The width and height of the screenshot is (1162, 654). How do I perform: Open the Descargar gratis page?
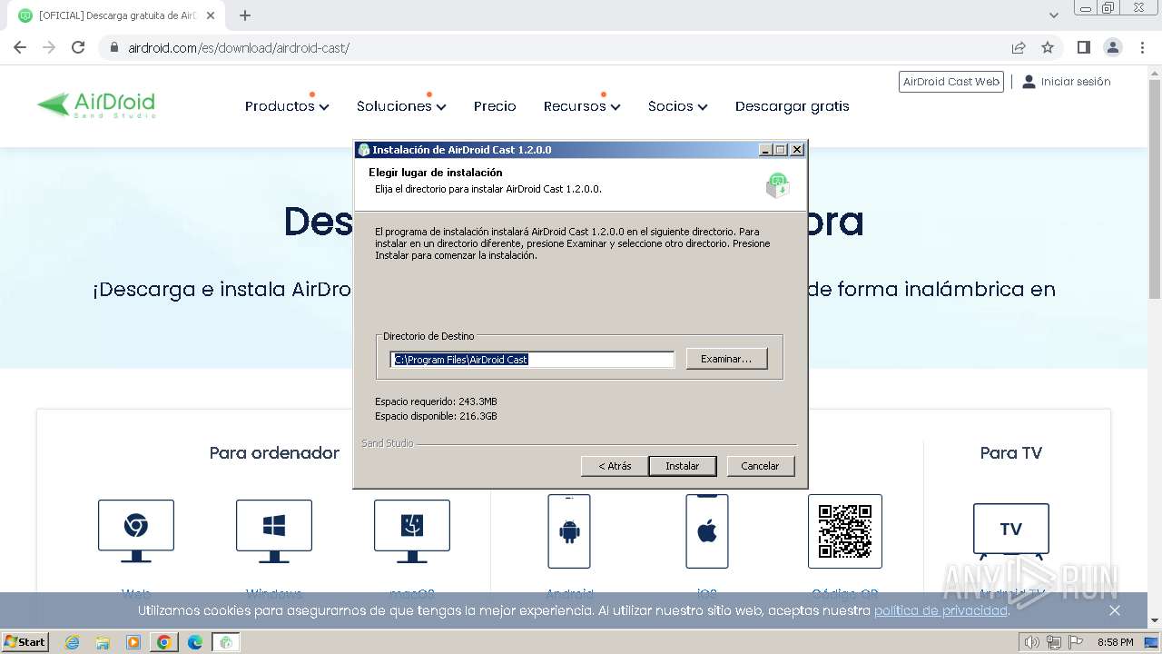(793, 106)
